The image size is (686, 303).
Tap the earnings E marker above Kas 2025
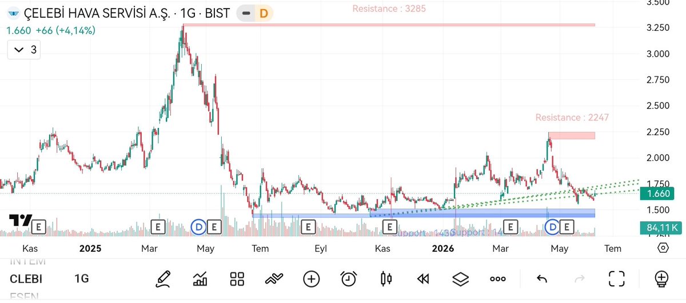[389, 227]
